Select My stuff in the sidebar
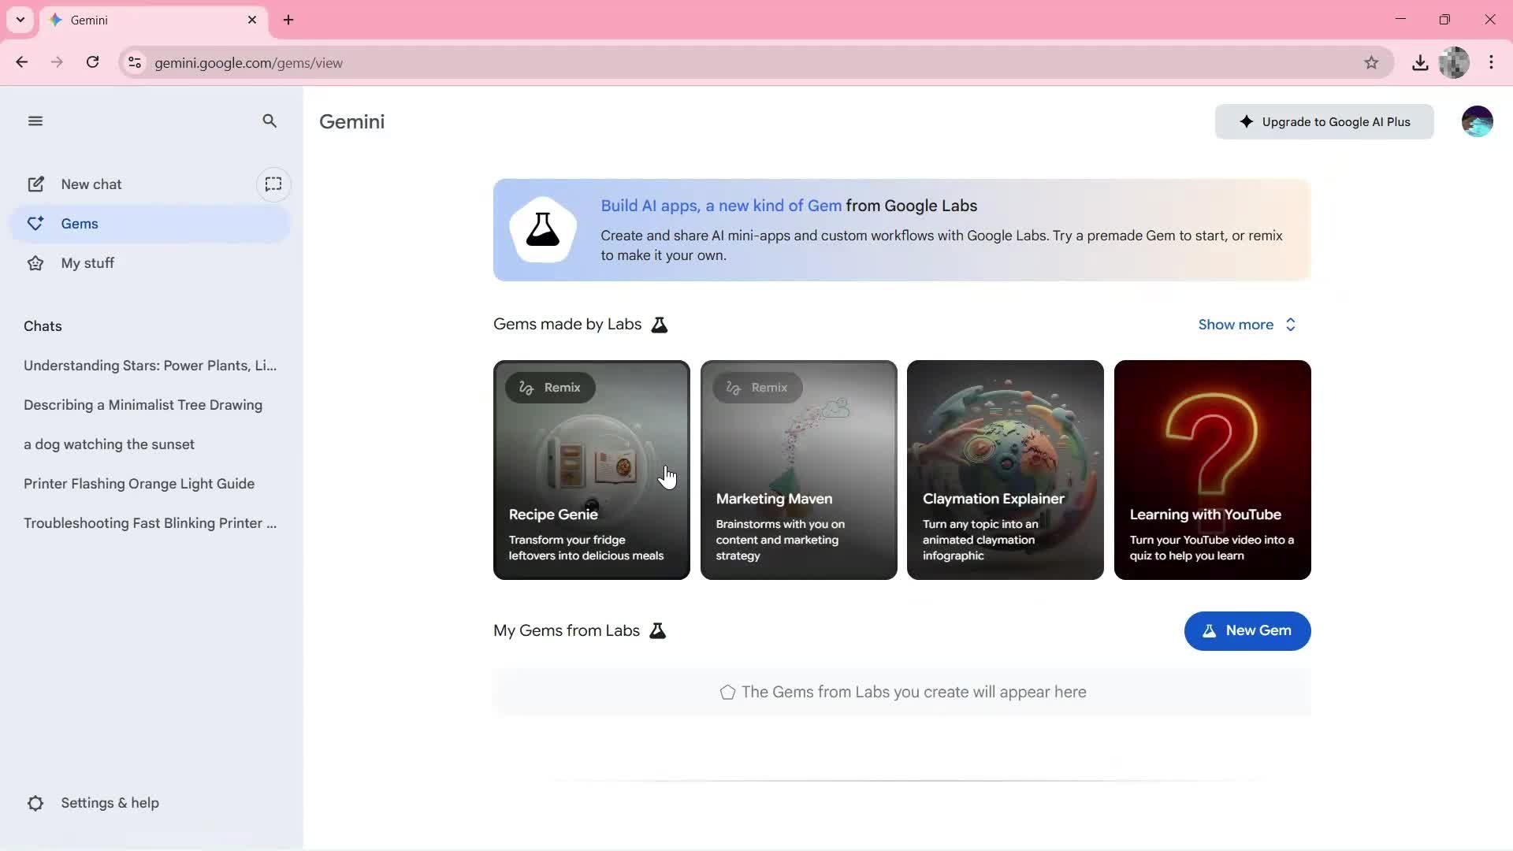 click(x=87, y=262)
